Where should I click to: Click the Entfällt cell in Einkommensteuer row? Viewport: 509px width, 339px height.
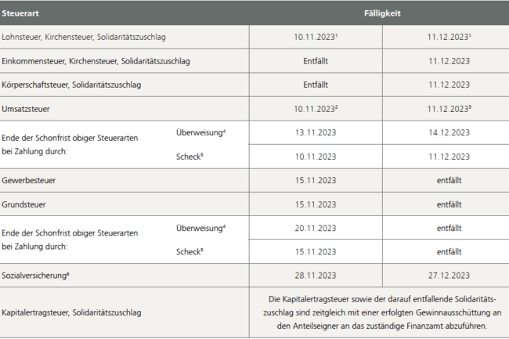click(316, 61)
